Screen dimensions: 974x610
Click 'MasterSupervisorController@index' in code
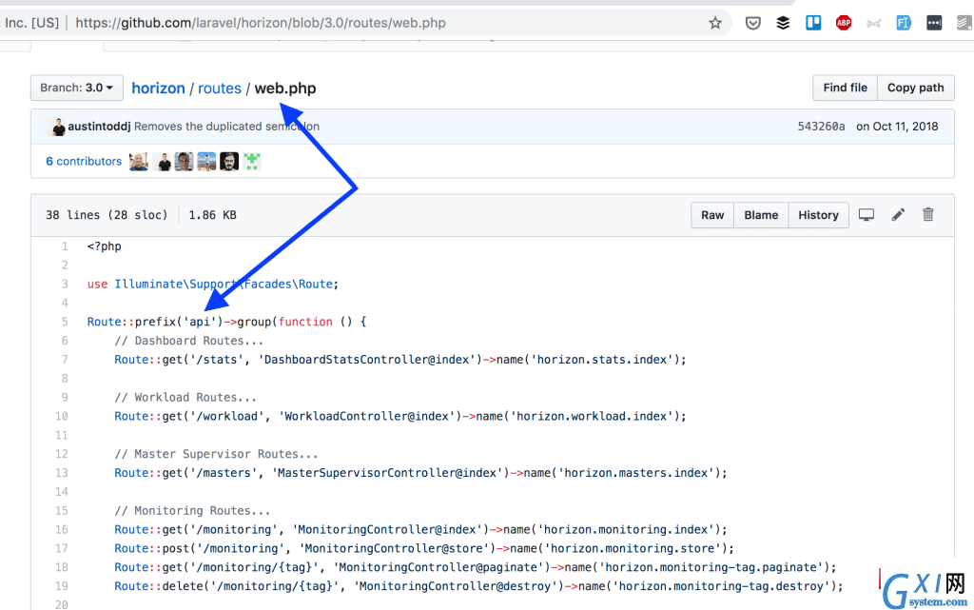[x=388, y=473]
